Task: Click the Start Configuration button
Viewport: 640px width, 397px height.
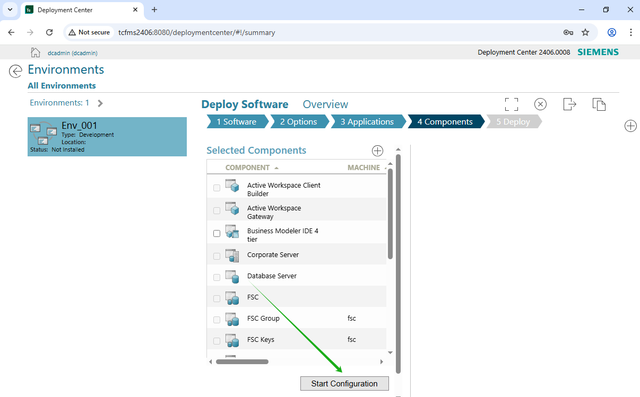Action: click(344, 384)
